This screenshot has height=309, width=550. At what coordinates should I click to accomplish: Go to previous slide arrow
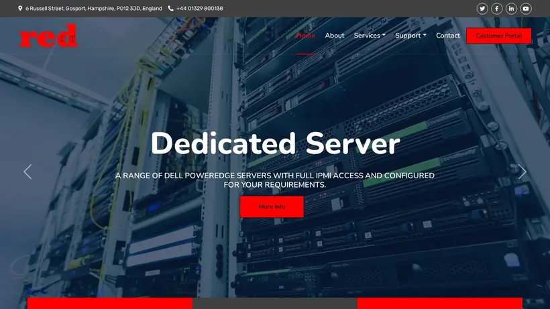(x=27, y=172)
